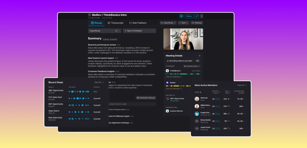This screenshot has height=148, width=307.
Task: Toggle Recording visible to your team
Action: (x=197, y=61)
